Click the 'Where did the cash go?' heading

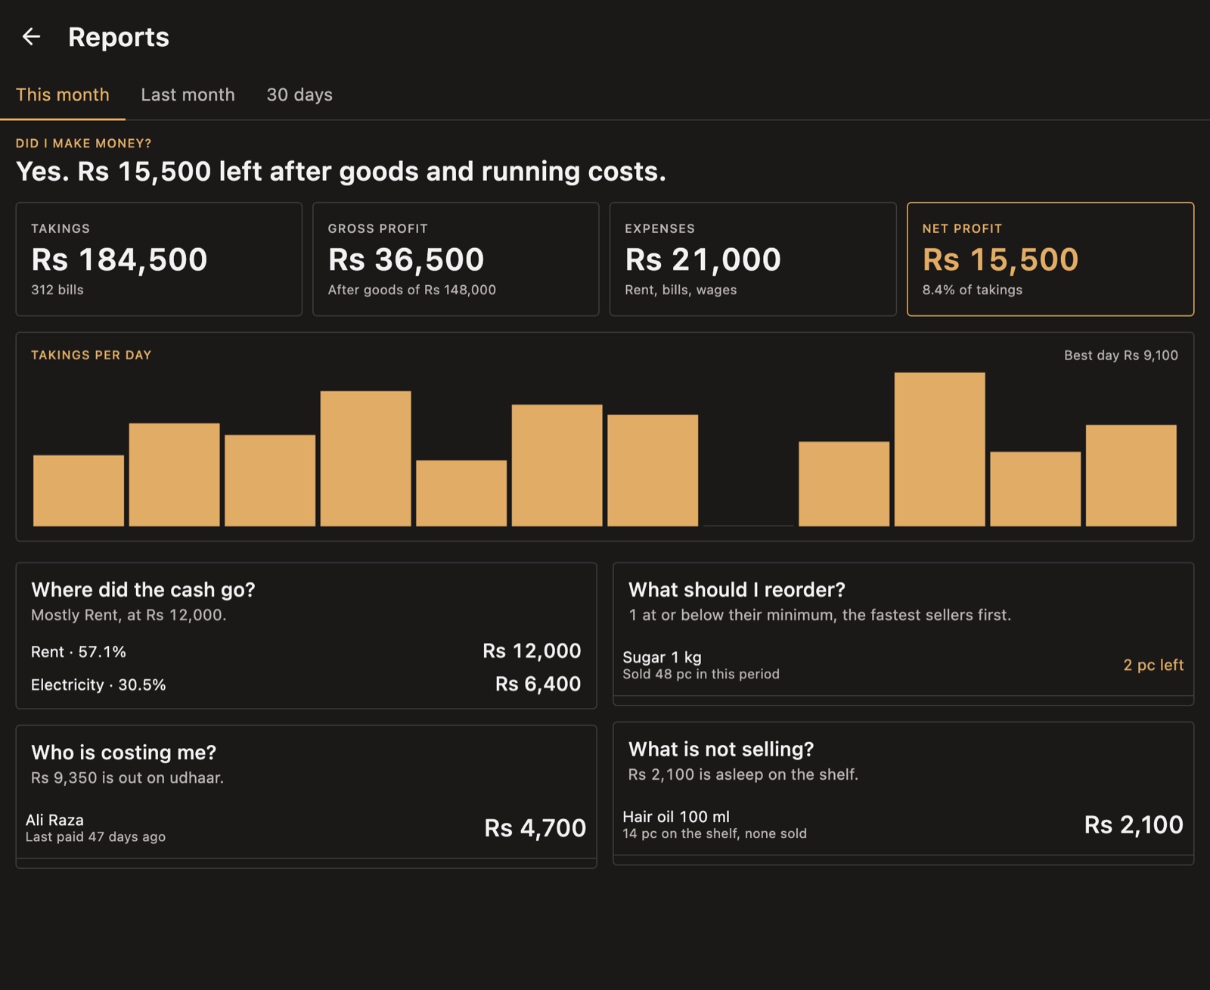point(143,590)
